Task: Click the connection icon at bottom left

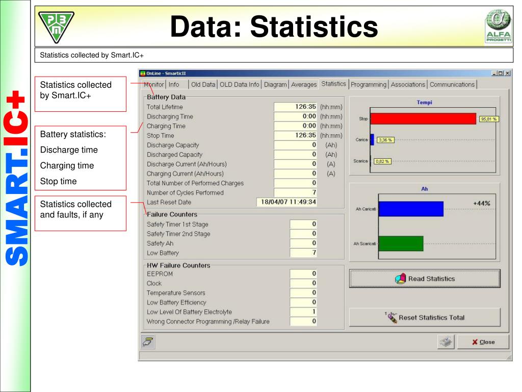Action: coord(148,341)
